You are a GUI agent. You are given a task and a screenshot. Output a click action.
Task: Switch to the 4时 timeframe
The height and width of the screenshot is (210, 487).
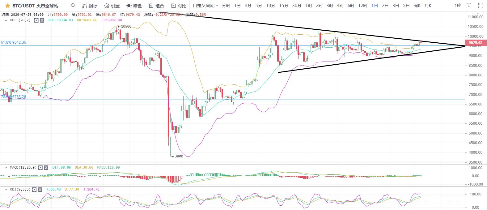pyautogui.click(x=340, y=6)
